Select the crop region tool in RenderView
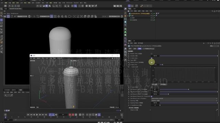Viewport: 220px width, 123px height. 38,16
